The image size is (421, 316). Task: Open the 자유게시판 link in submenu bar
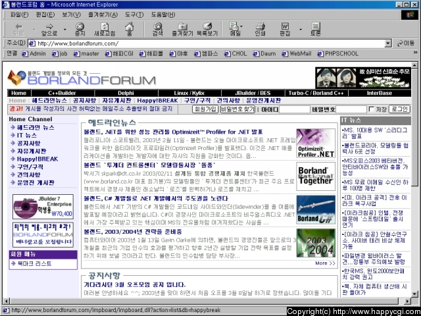[x=116, y=101]
